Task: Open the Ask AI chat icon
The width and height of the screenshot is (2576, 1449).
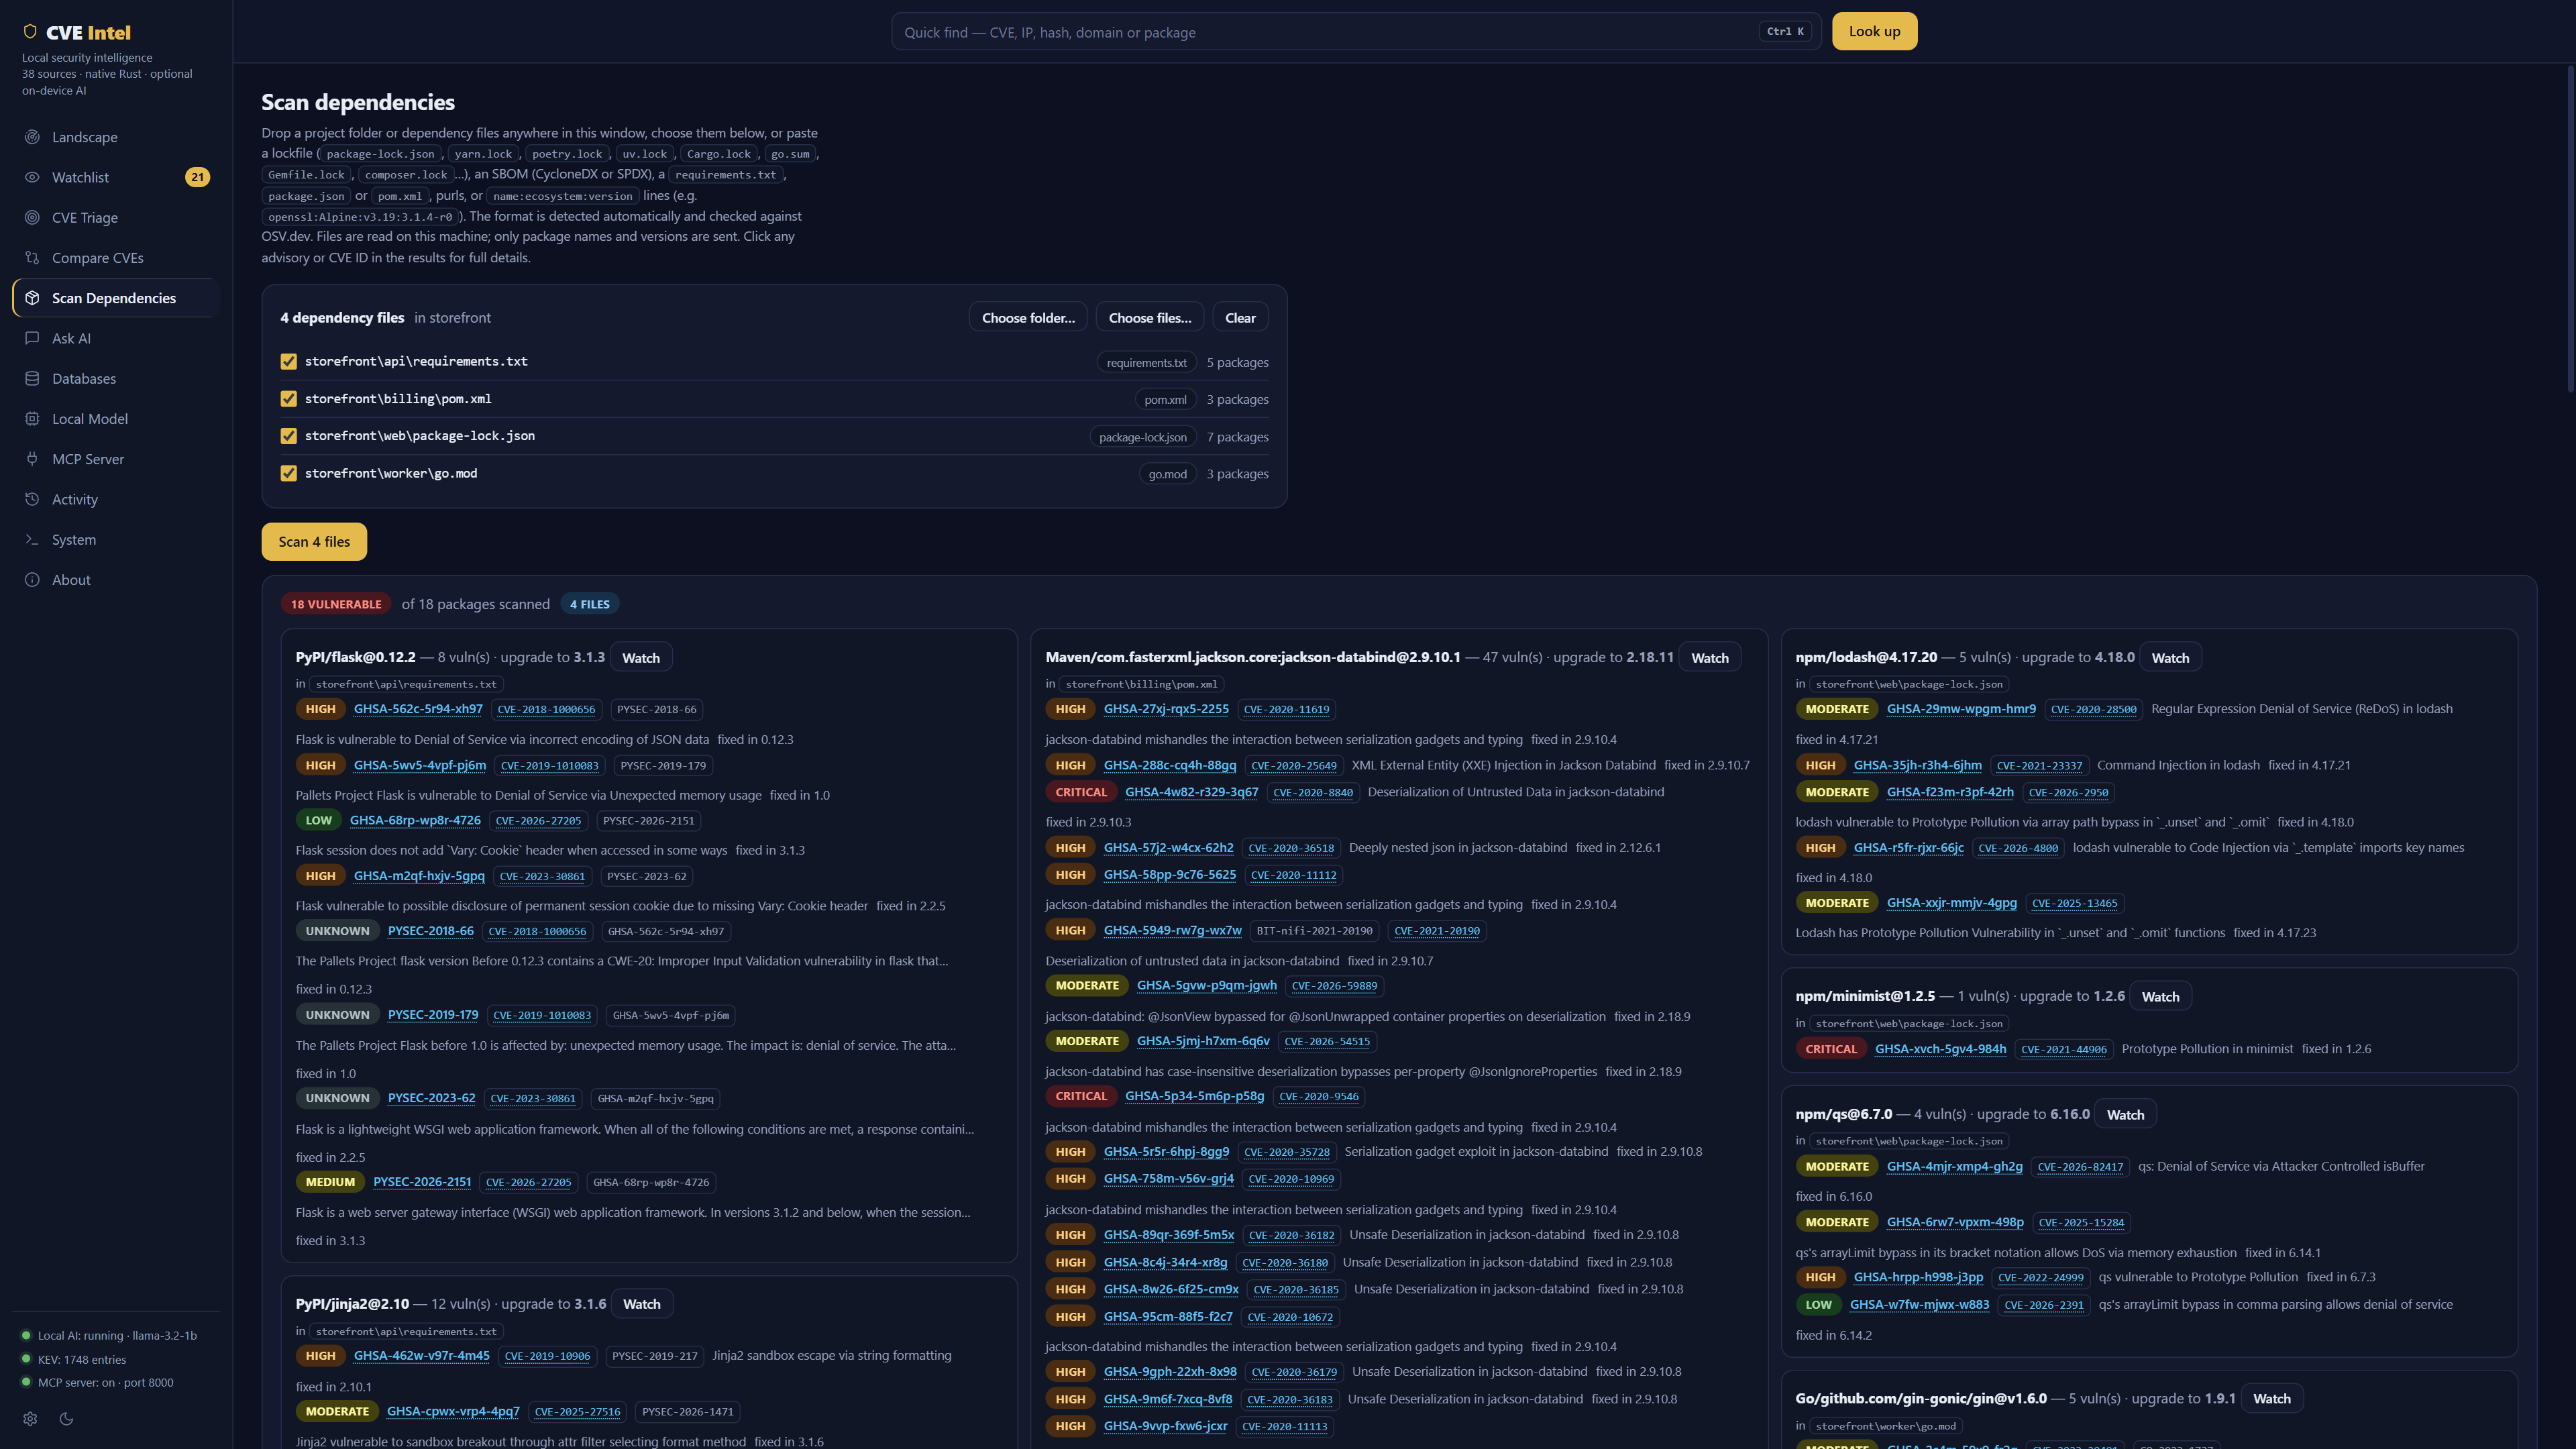Action: point(32,338)
